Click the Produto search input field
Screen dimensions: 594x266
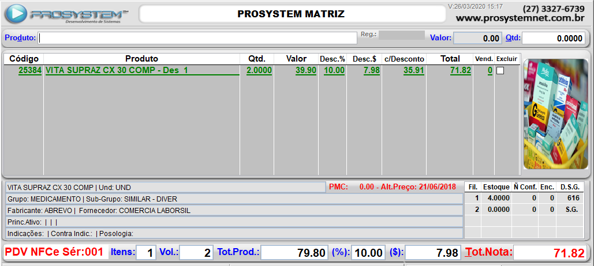click(x=197, y=38)
